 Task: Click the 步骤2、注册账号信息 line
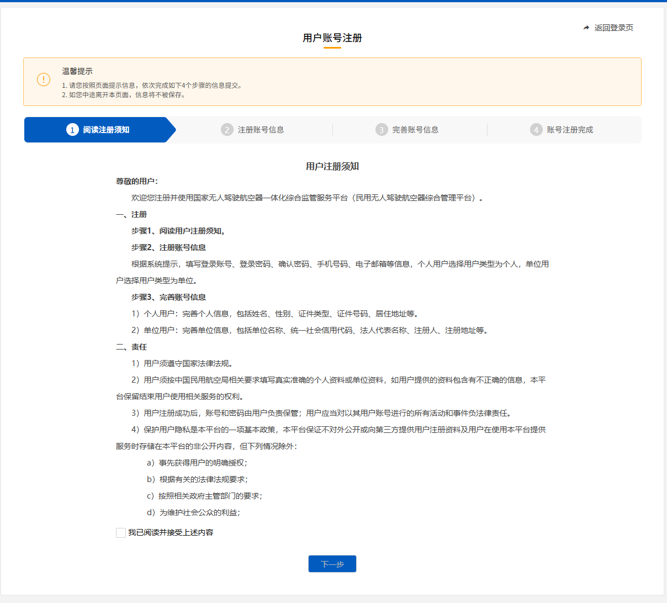[x=168, y=247]
